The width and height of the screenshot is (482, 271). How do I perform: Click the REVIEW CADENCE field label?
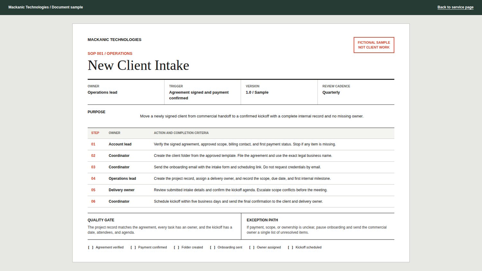click(336, 86)
